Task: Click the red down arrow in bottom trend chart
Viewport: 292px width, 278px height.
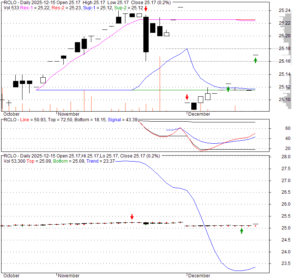Action: point(132,217)
